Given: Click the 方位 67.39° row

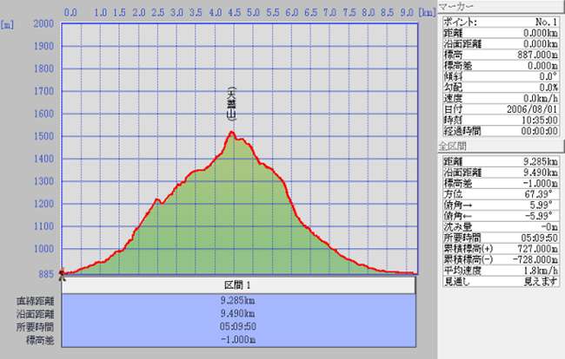Looking at the screenshot, I should [x=501, y=195].
